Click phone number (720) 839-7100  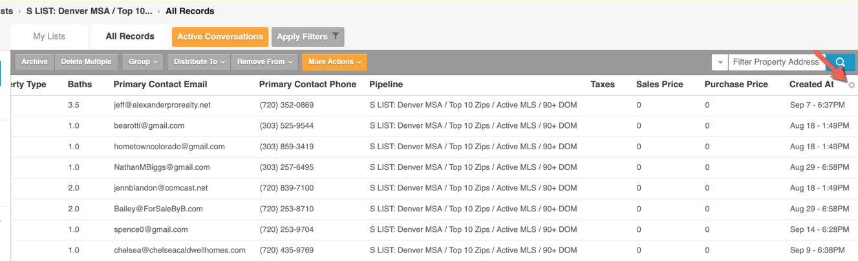click(x=286, y=188)
